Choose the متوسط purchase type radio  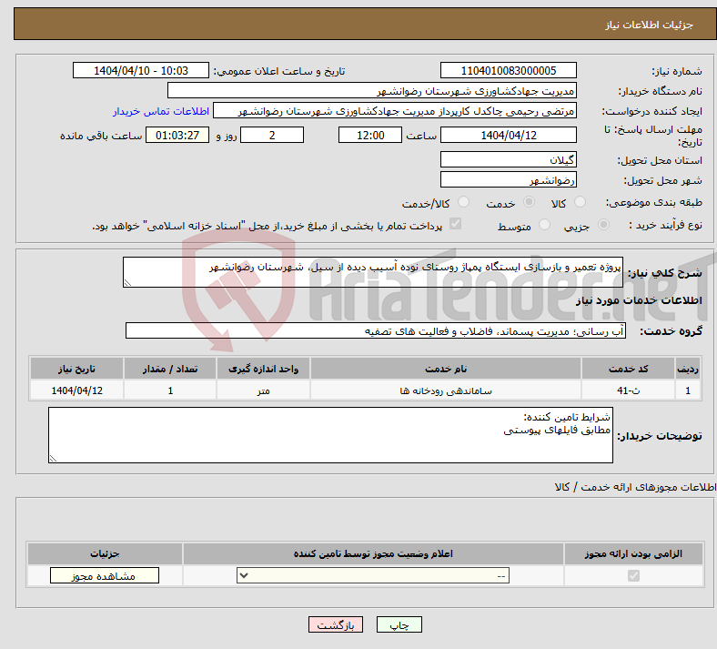(x=544, y=225)
